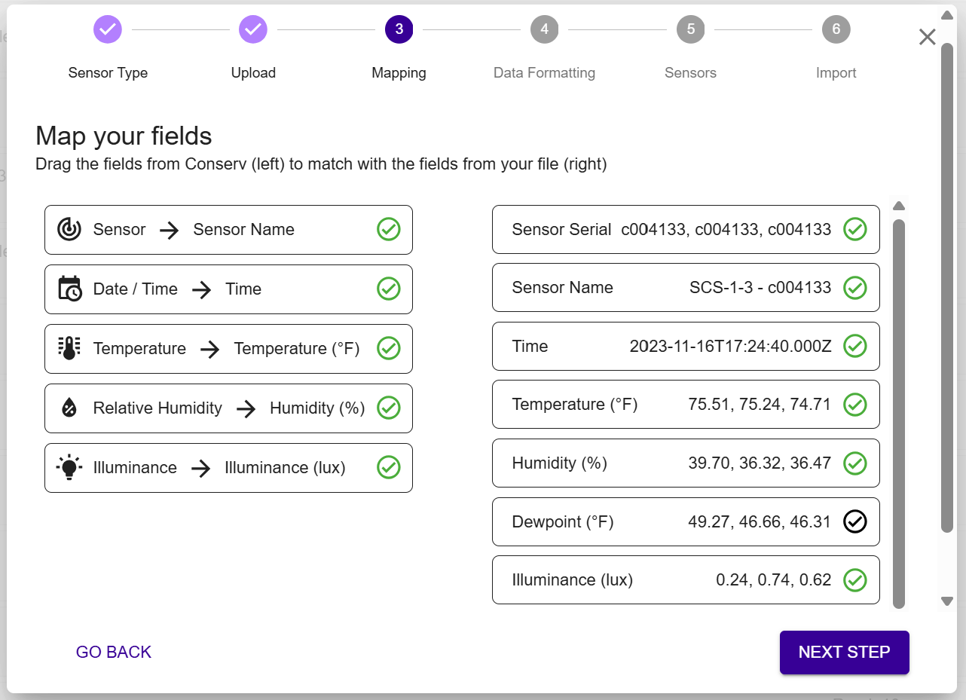
Task: Click the green check on Sensor mapping row
Action: click(x=388, y=229)
